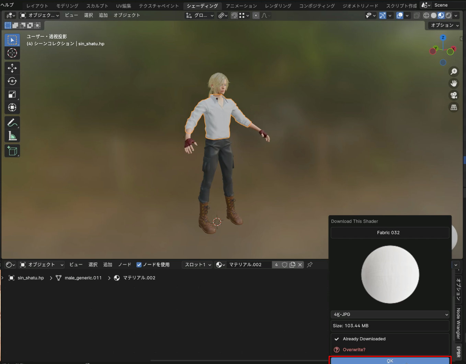Switch to レイアウト workspace tab
This screenshot has height=364, width=466.
click(x=37, y=6)
